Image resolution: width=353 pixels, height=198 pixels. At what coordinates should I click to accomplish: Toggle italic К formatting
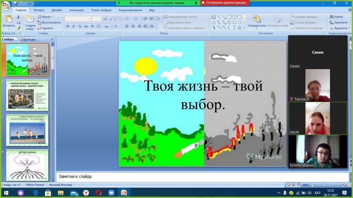pyautogui.click(x=74, y=26)
